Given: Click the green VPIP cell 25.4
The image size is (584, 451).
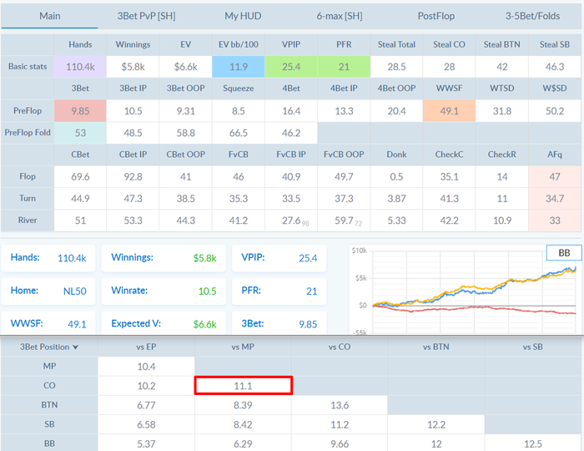Looking at the screenshot, I should (291, 67).
